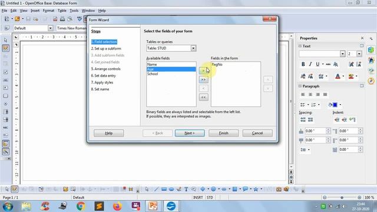This screenshot has height=212, width=377.
Task: Click the Print toolbar icon
Action: point(62,19)
